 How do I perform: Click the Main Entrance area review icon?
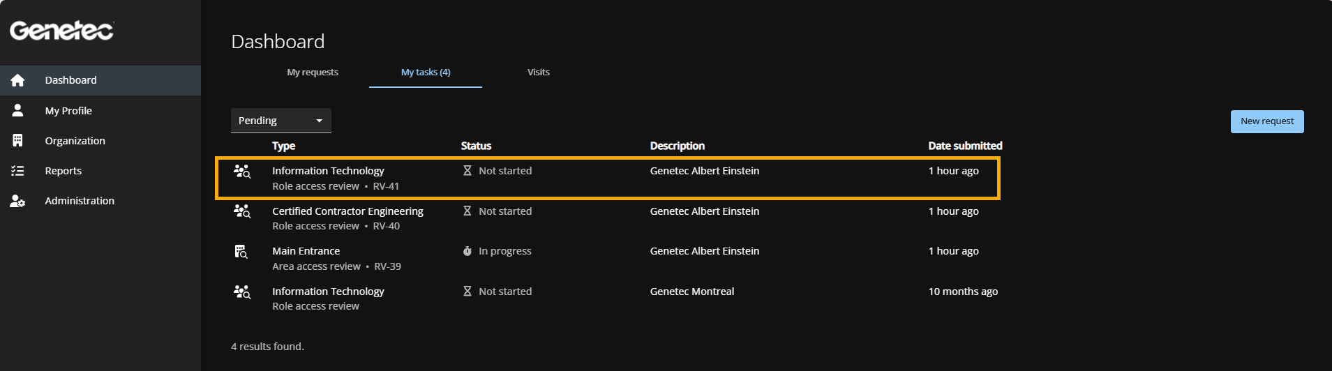[x=241, y=252]
